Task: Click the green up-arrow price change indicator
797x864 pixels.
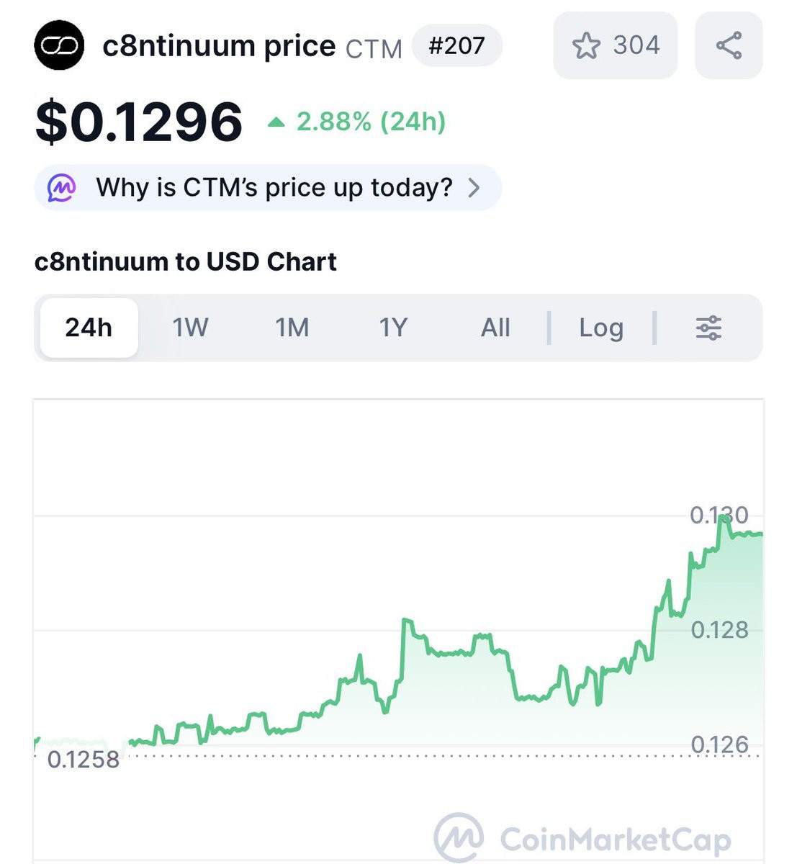Action: pyautogui.click(x=276, y=122)
